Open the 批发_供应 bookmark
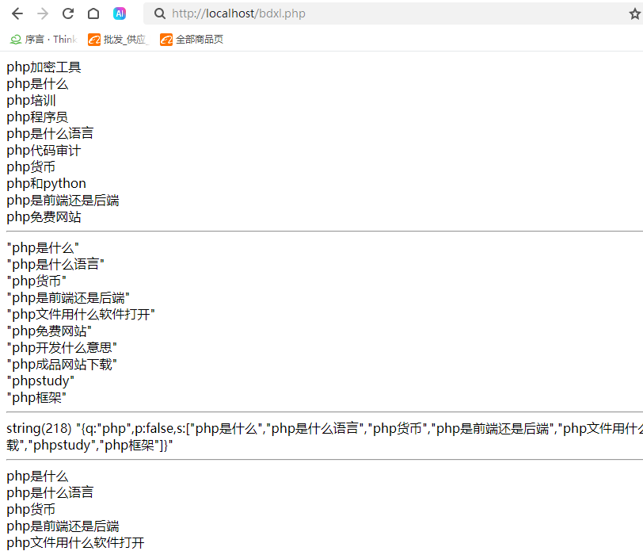Viewport: 643px width, 551px height. pos(118,40)
